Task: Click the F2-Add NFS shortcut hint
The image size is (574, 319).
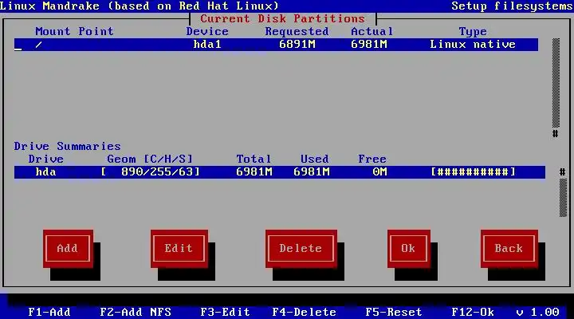Action: [136, 312]
